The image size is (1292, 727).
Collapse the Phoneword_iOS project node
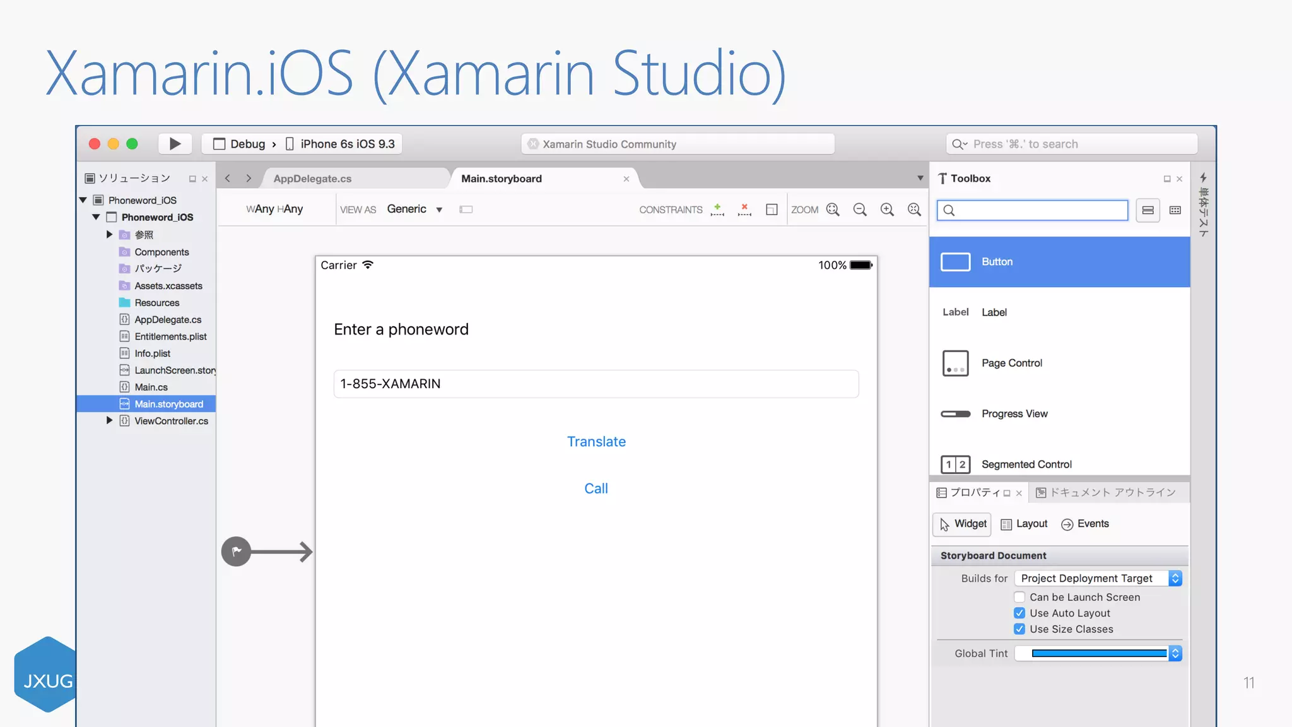(96, 217)
